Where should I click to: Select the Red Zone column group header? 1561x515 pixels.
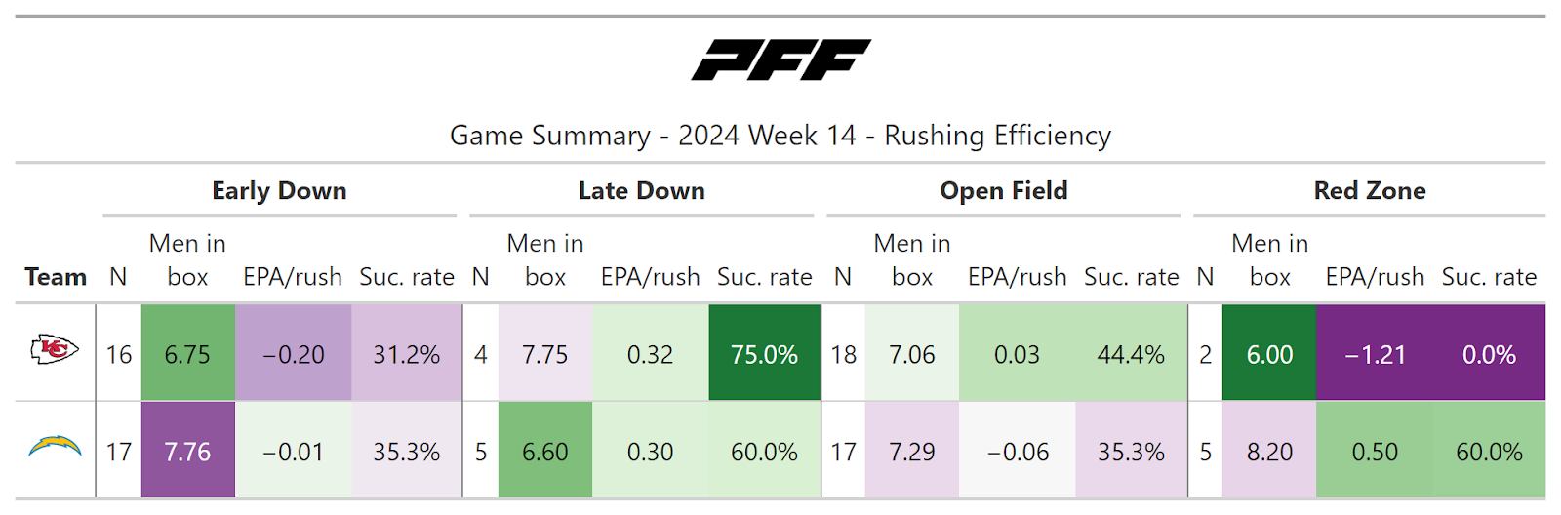click(x=1369, y=191)
